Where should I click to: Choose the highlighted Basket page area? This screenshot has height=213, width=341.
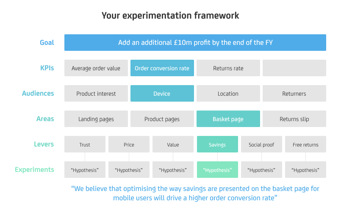pyautogui.click(x=228, y=119)
